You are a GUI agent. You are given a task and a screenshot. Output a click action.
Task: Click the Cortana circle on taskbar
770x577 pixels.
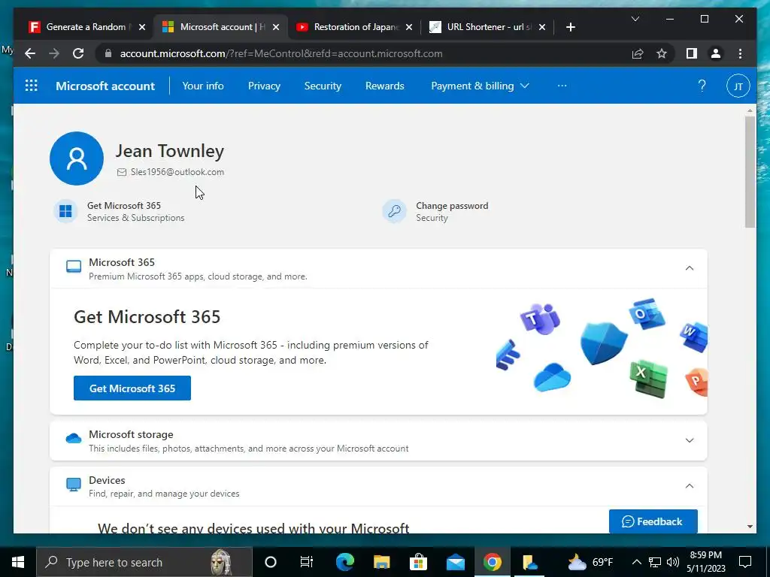pyautogui.click(x=271, y=562)
